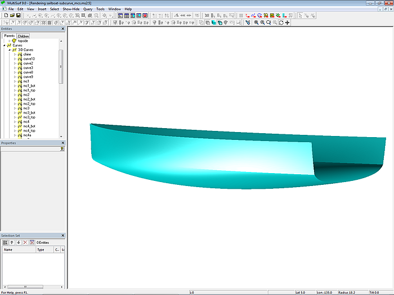Click the Open file folder icon
This screenshot has width=394, height=295.
12,16
